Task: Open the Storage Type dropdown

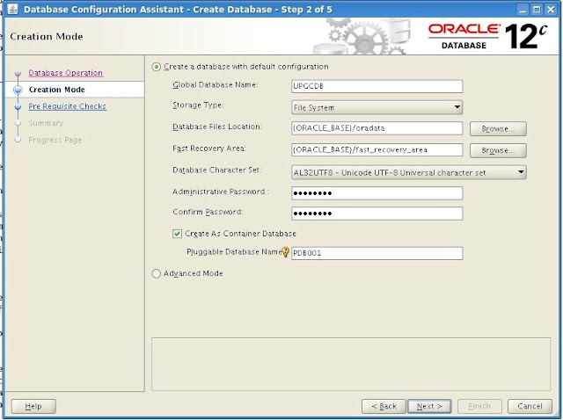Action: click(377, 107)
